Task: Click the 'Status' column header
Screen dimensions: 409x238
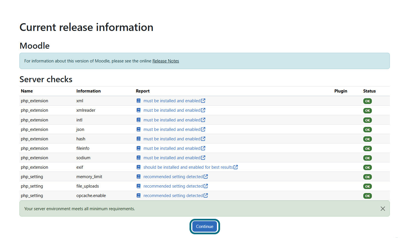Action: tap(370, 91)
